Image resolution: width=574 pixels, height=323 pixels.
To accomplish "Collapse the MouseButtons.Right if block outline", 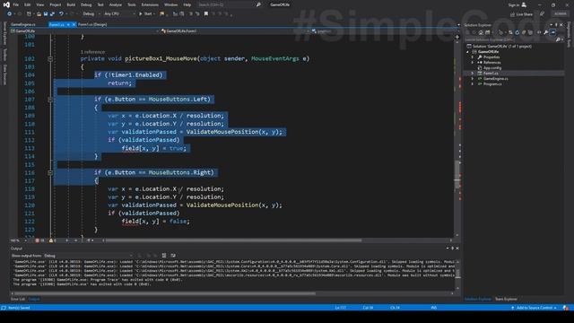I will point(50,172).
